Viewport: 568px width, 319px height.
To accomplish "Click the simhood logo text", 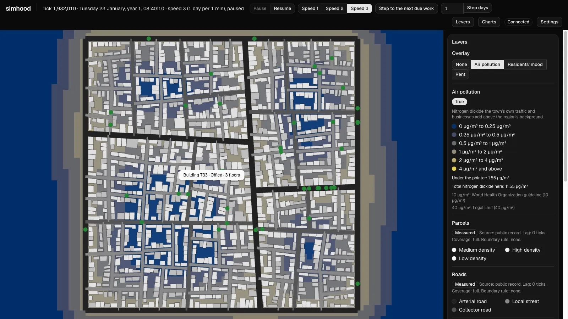I will (18, 9).
